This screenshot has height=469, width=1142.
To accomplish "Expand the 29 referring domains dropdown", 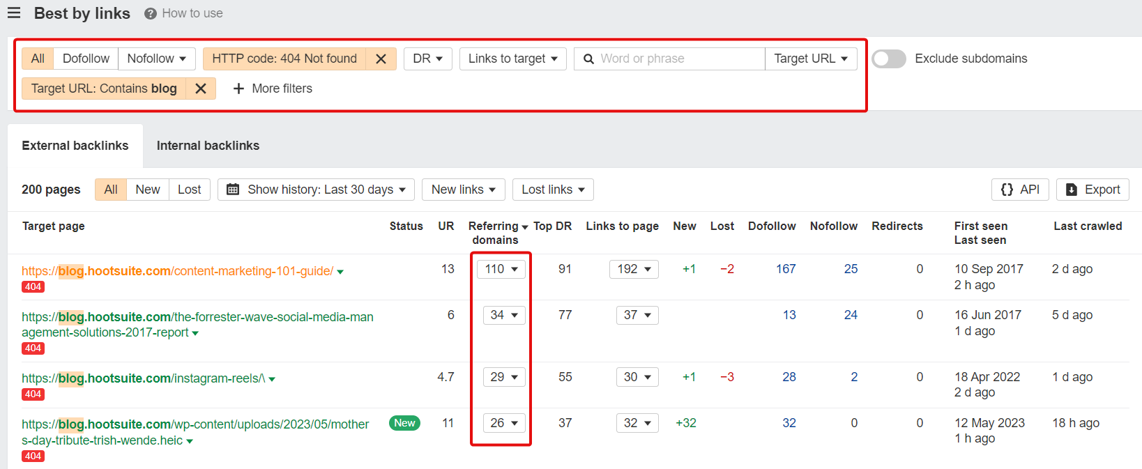I will tap(505, 377).
